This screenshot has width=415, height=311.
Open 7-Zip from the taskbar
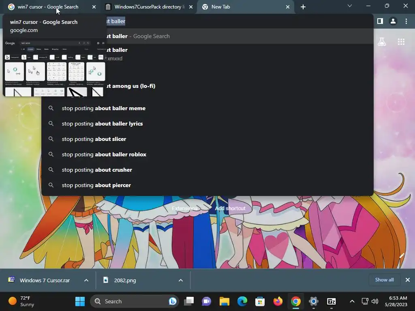pos(332,301)
